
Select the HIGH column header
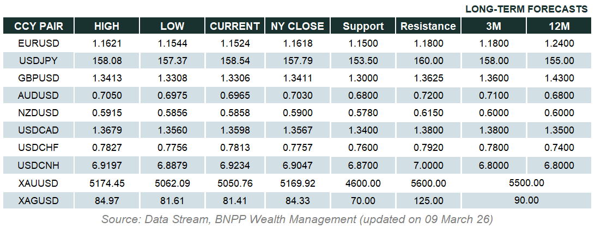pos(107,26)
